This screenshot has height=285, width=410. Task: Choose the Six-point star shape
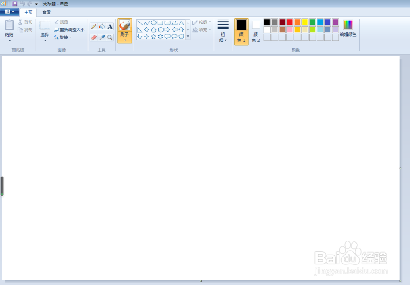161,37
